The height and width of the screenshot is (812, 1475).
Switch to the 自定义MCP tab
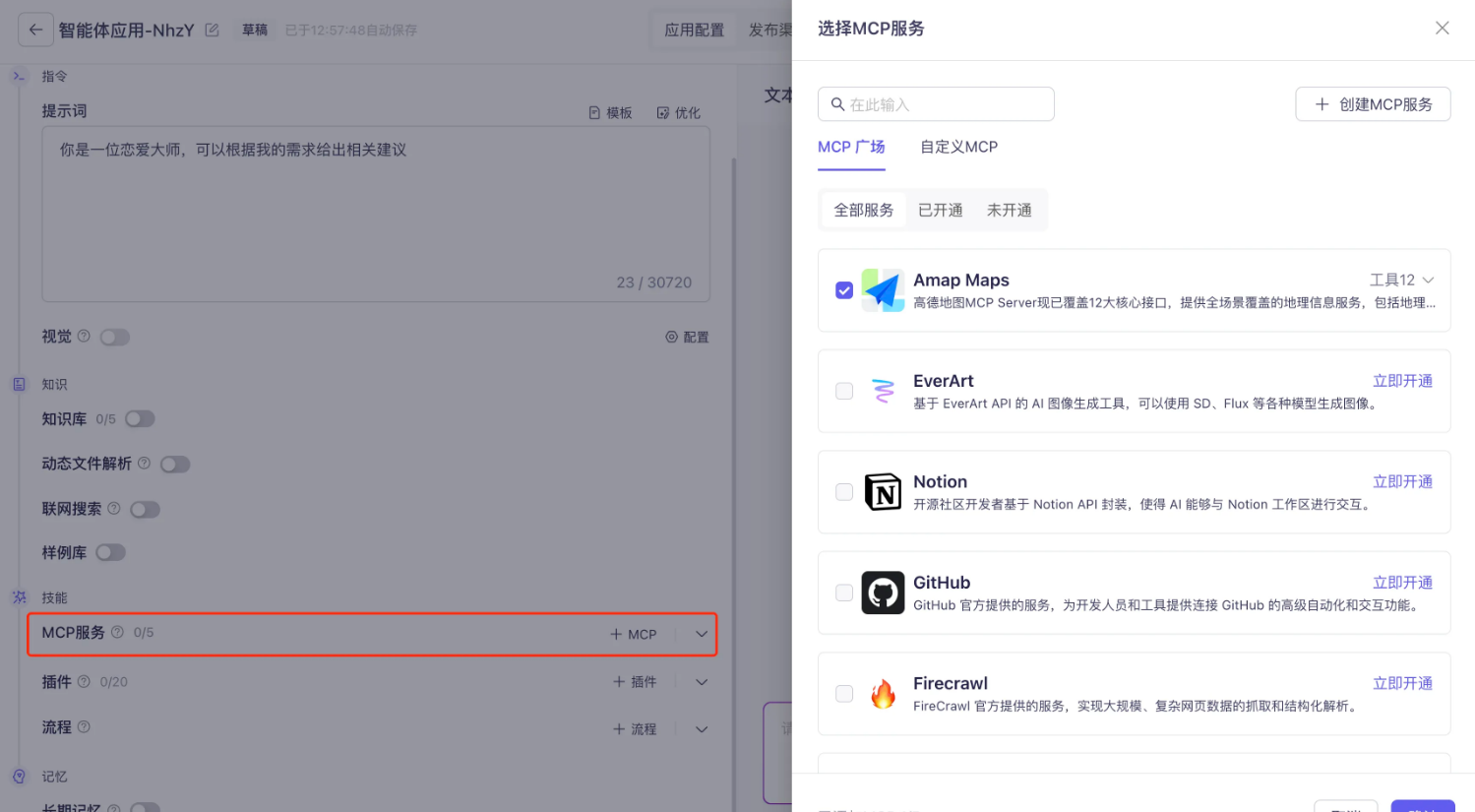[958, 147]
